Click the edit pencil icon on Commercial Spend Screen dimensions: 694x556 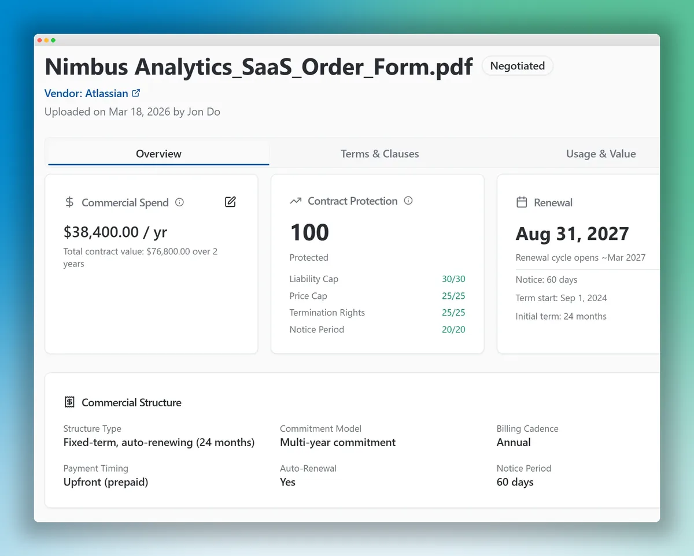(x=230, y=202)
